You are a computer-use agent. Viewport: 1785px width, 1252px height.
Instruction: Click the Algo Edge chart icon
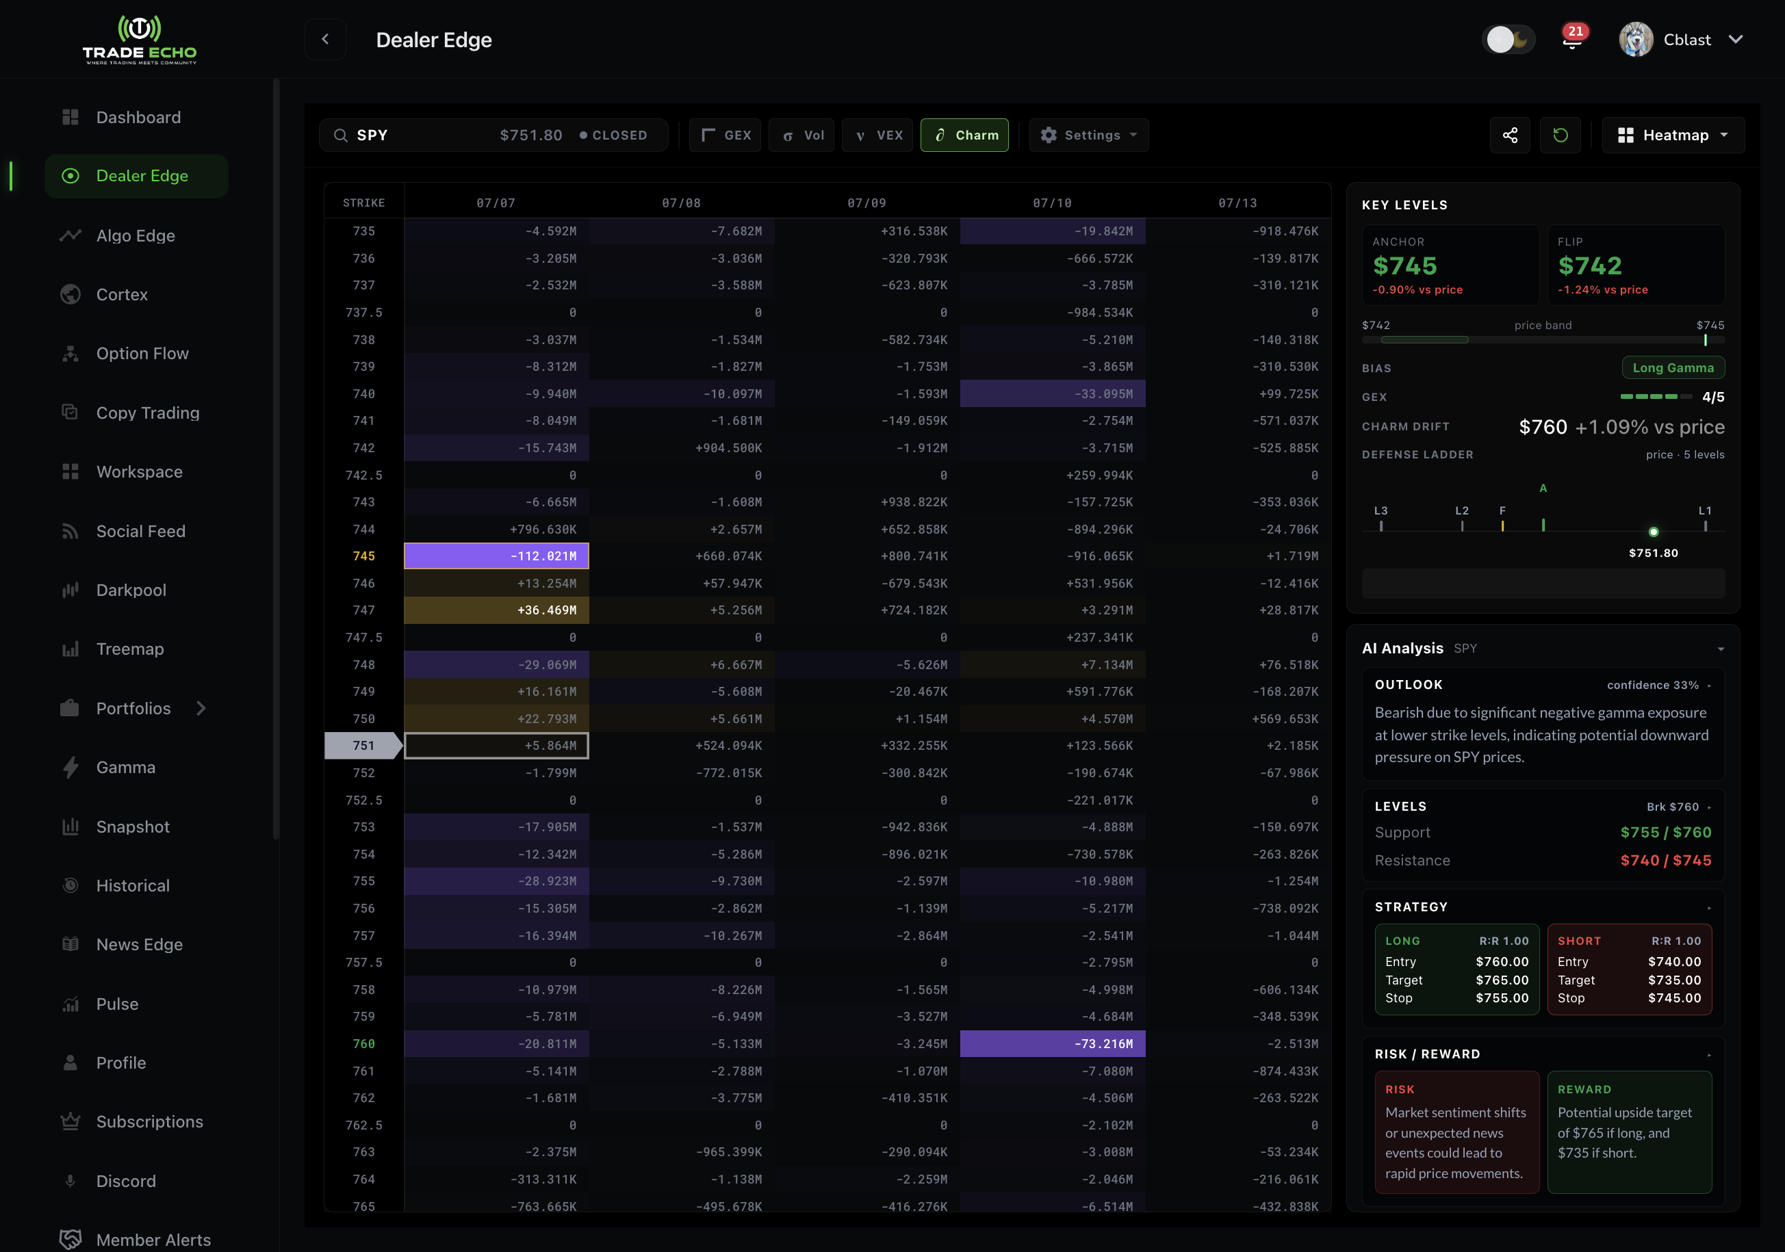click(x=70, y=235)
